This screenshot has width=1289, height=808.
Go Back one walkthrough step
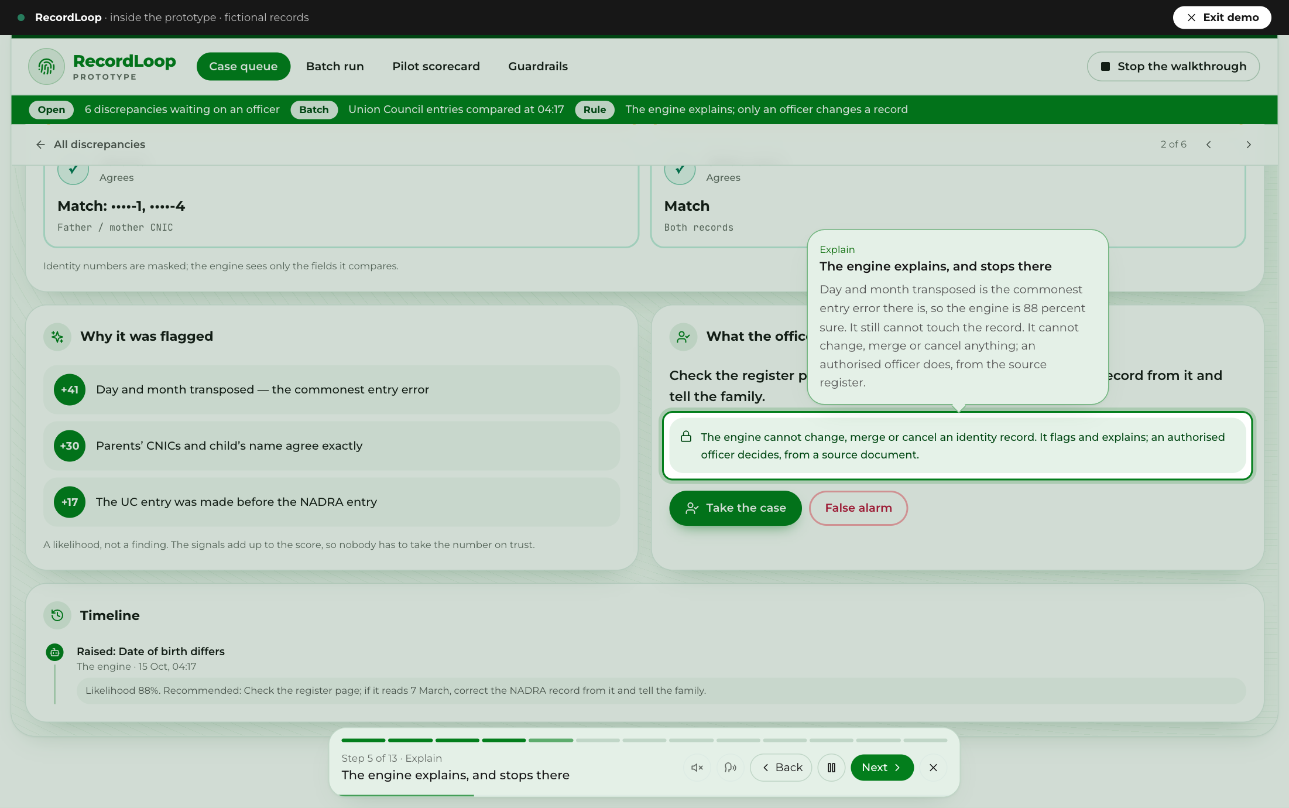coord(781,768)
